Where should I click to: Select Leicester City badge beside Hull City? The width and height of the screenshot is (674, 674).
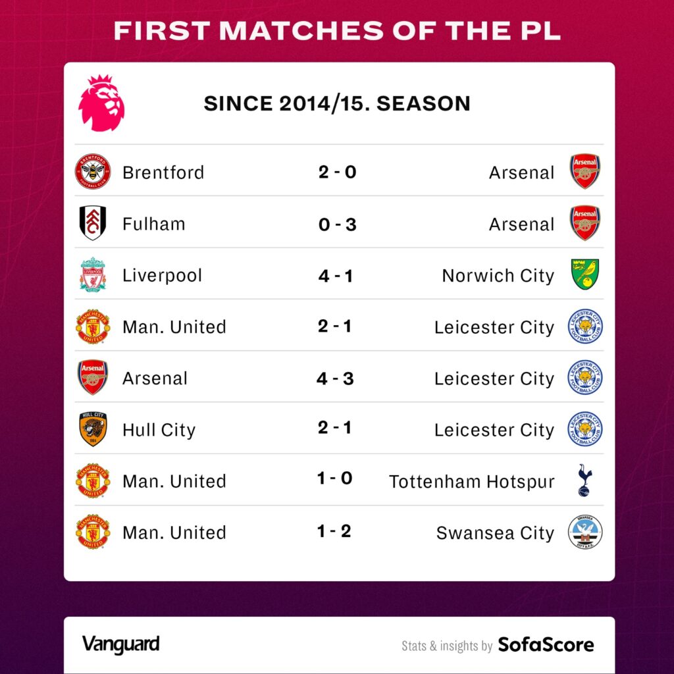tap(584, 429)
